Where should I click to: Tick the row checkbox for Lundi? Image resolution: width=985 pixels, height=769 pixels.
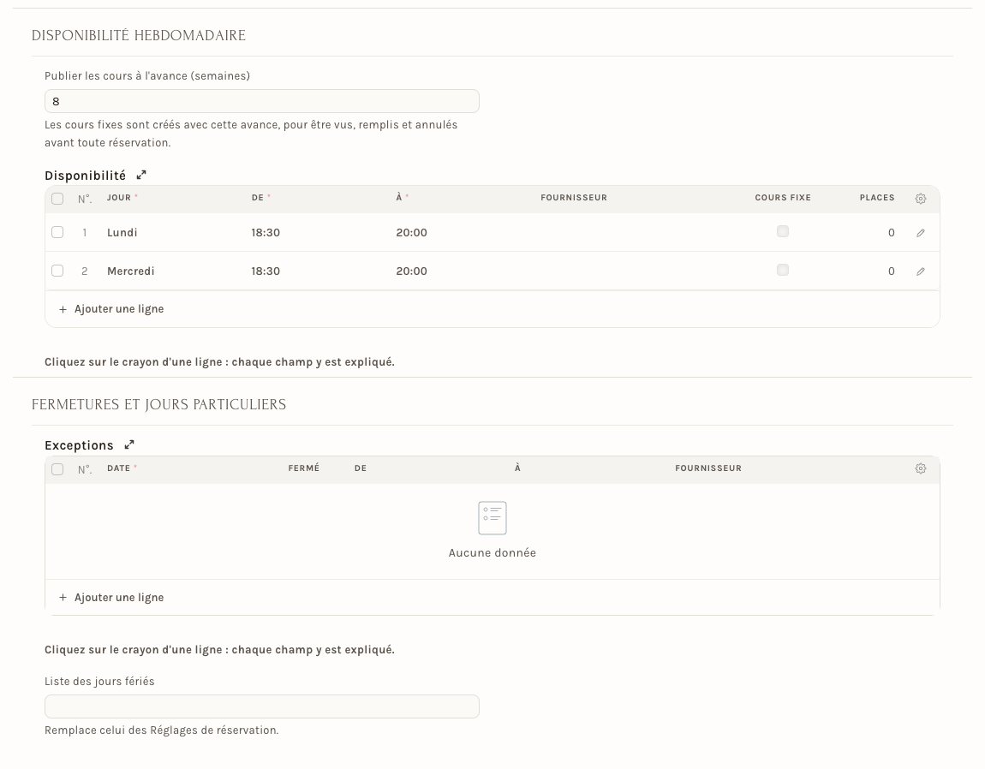point(57,232)
